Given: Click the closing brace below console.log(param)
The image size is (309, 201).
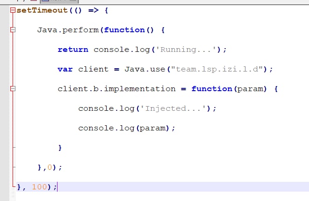Looking at the screenshot, I should 60,148.
